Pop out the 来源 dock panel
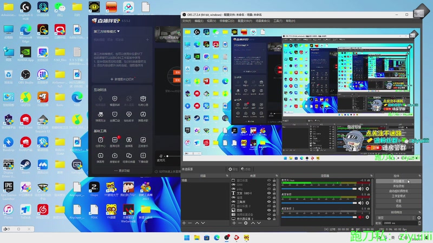The width and height of the screenshot is (433, 243). pos(277,175)
